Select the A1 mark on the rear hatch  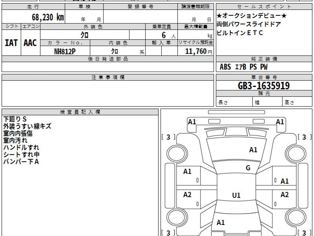click(x=221, y=223)
